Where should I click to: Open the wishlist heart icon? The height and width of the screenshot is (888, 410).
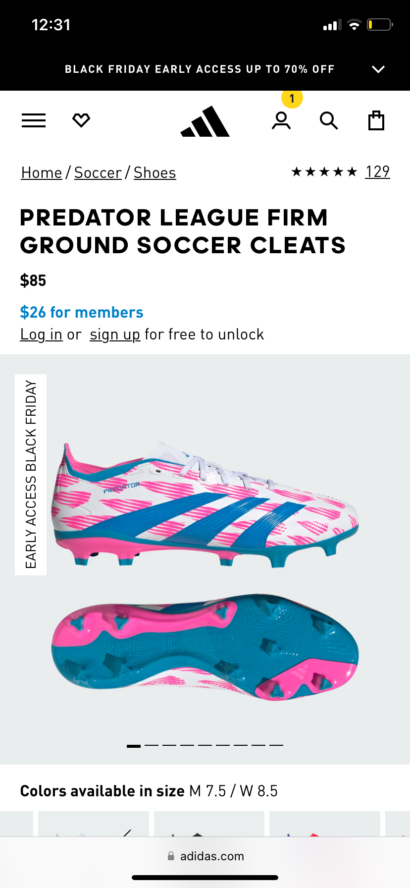tap(81, 120)
